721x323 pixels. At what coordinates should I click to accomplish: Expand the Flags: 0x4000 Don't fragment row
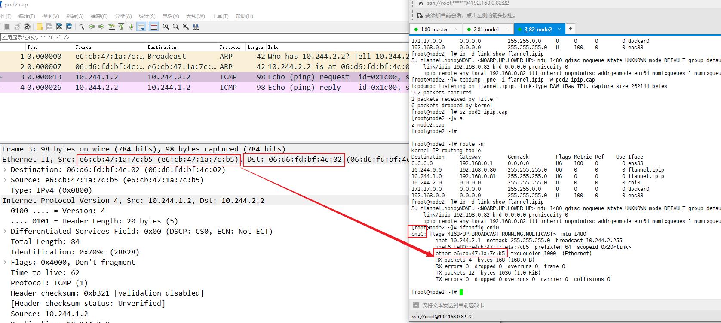click(5, 262)
